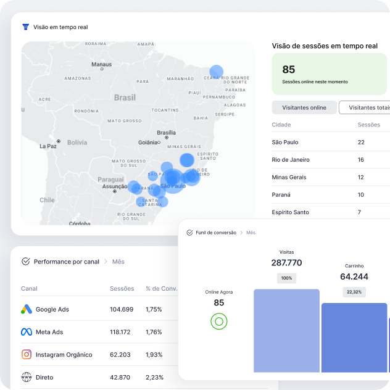The height and width of the screenshot is (390, 390).
Task: Click the chevron next to Performance por canal
Action: [106, 262]
